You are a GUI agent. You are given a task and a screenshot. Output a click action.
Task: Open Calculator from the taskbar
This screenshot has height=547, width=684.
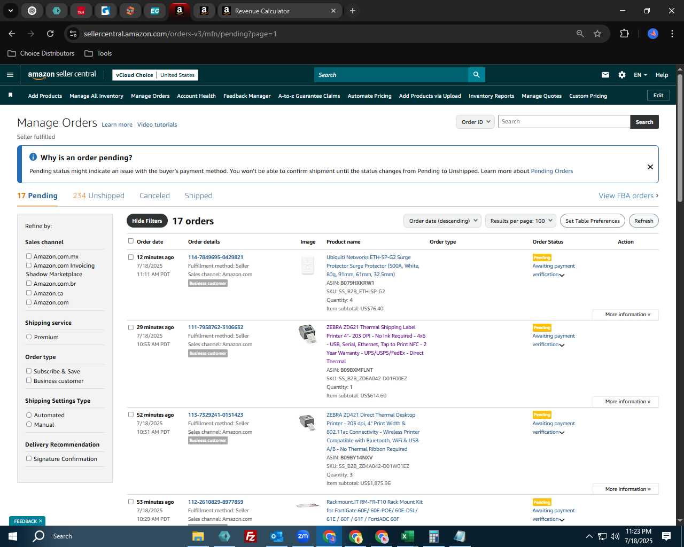(433, 536)
